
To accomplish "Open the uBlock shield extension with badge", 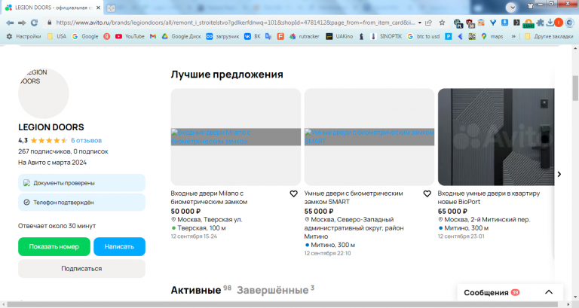I will [x=470, y=23].
